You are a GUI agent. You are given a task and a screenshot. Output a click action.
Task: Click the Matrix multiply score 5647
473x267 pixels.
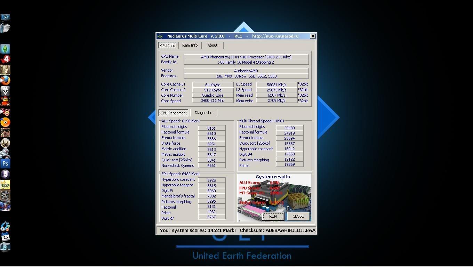tap(212, 155)
